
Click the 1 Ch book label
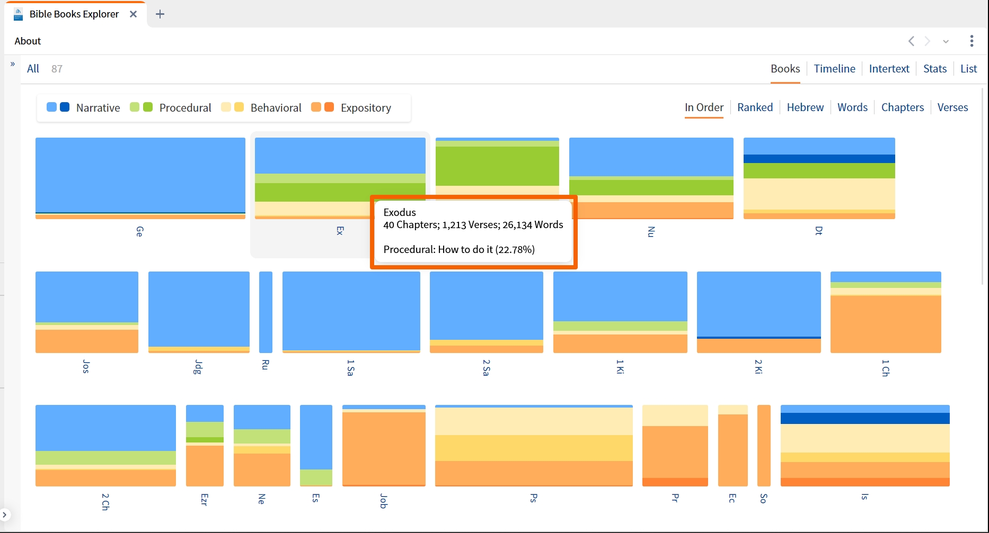(886, 368)
